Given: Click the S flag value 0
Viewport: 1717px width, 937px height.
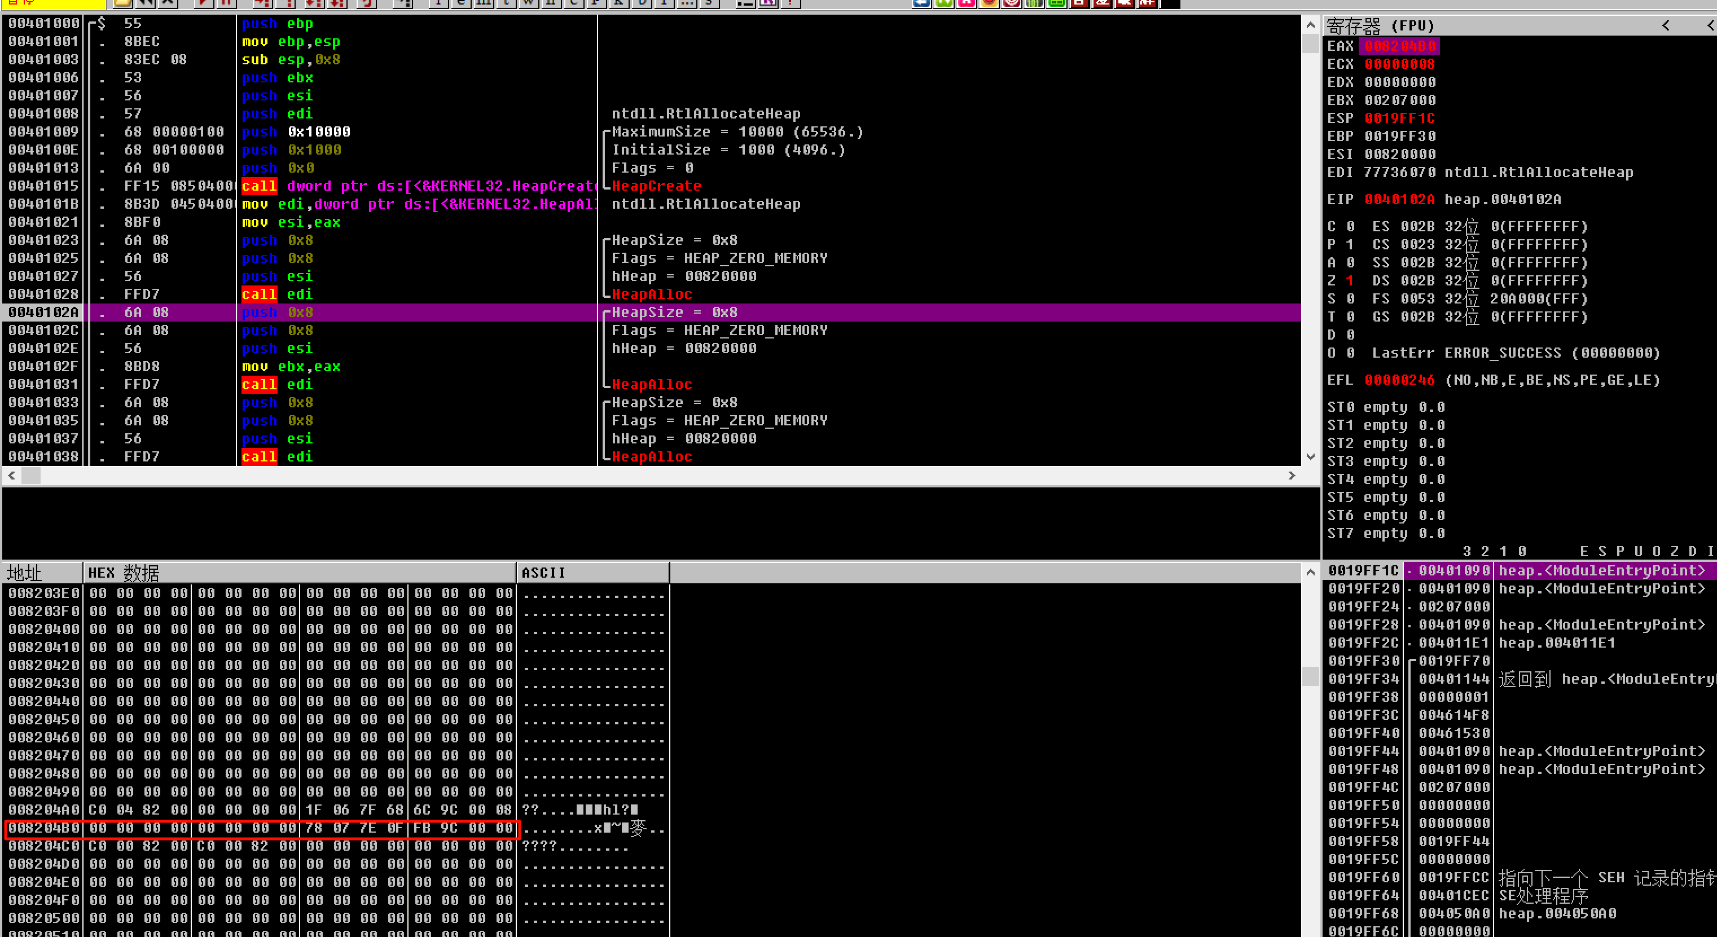Looking at the screenshot, I should [1350, 298].
